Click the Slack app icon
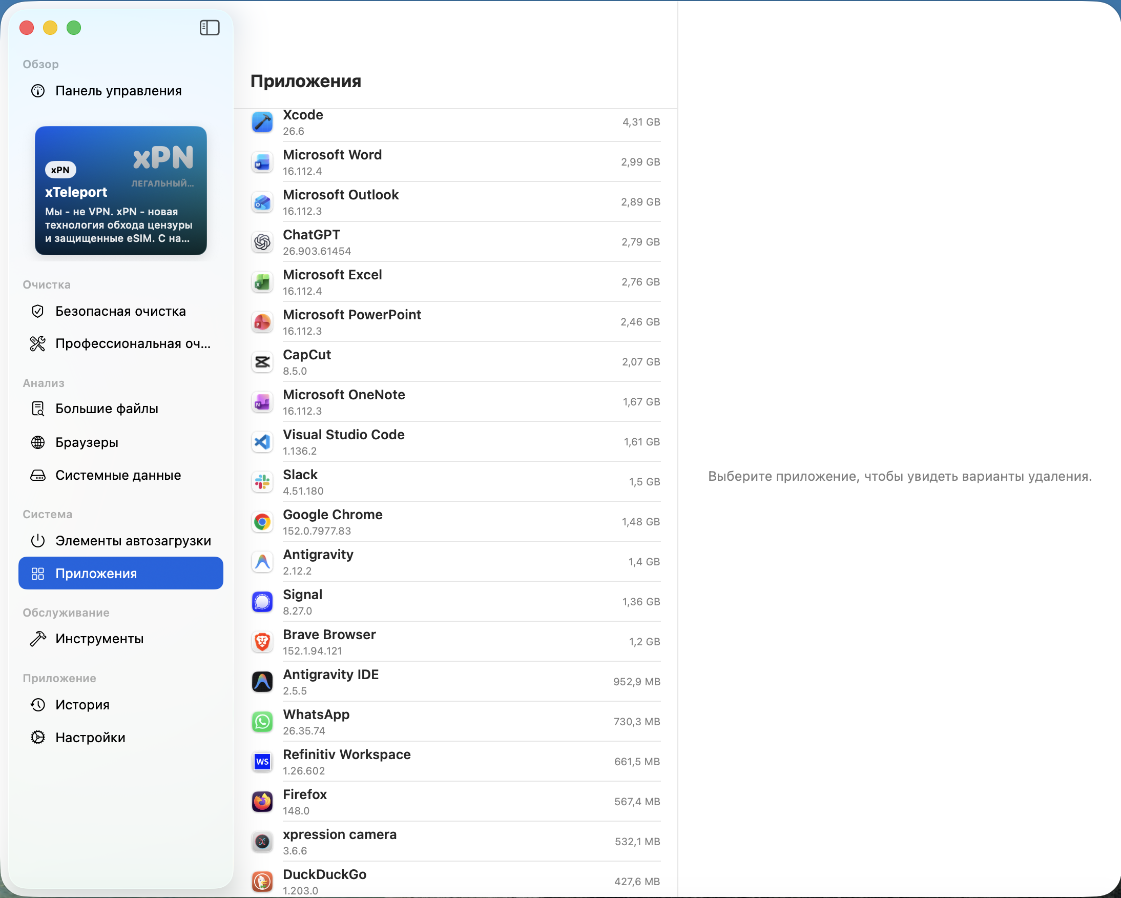 262,482
